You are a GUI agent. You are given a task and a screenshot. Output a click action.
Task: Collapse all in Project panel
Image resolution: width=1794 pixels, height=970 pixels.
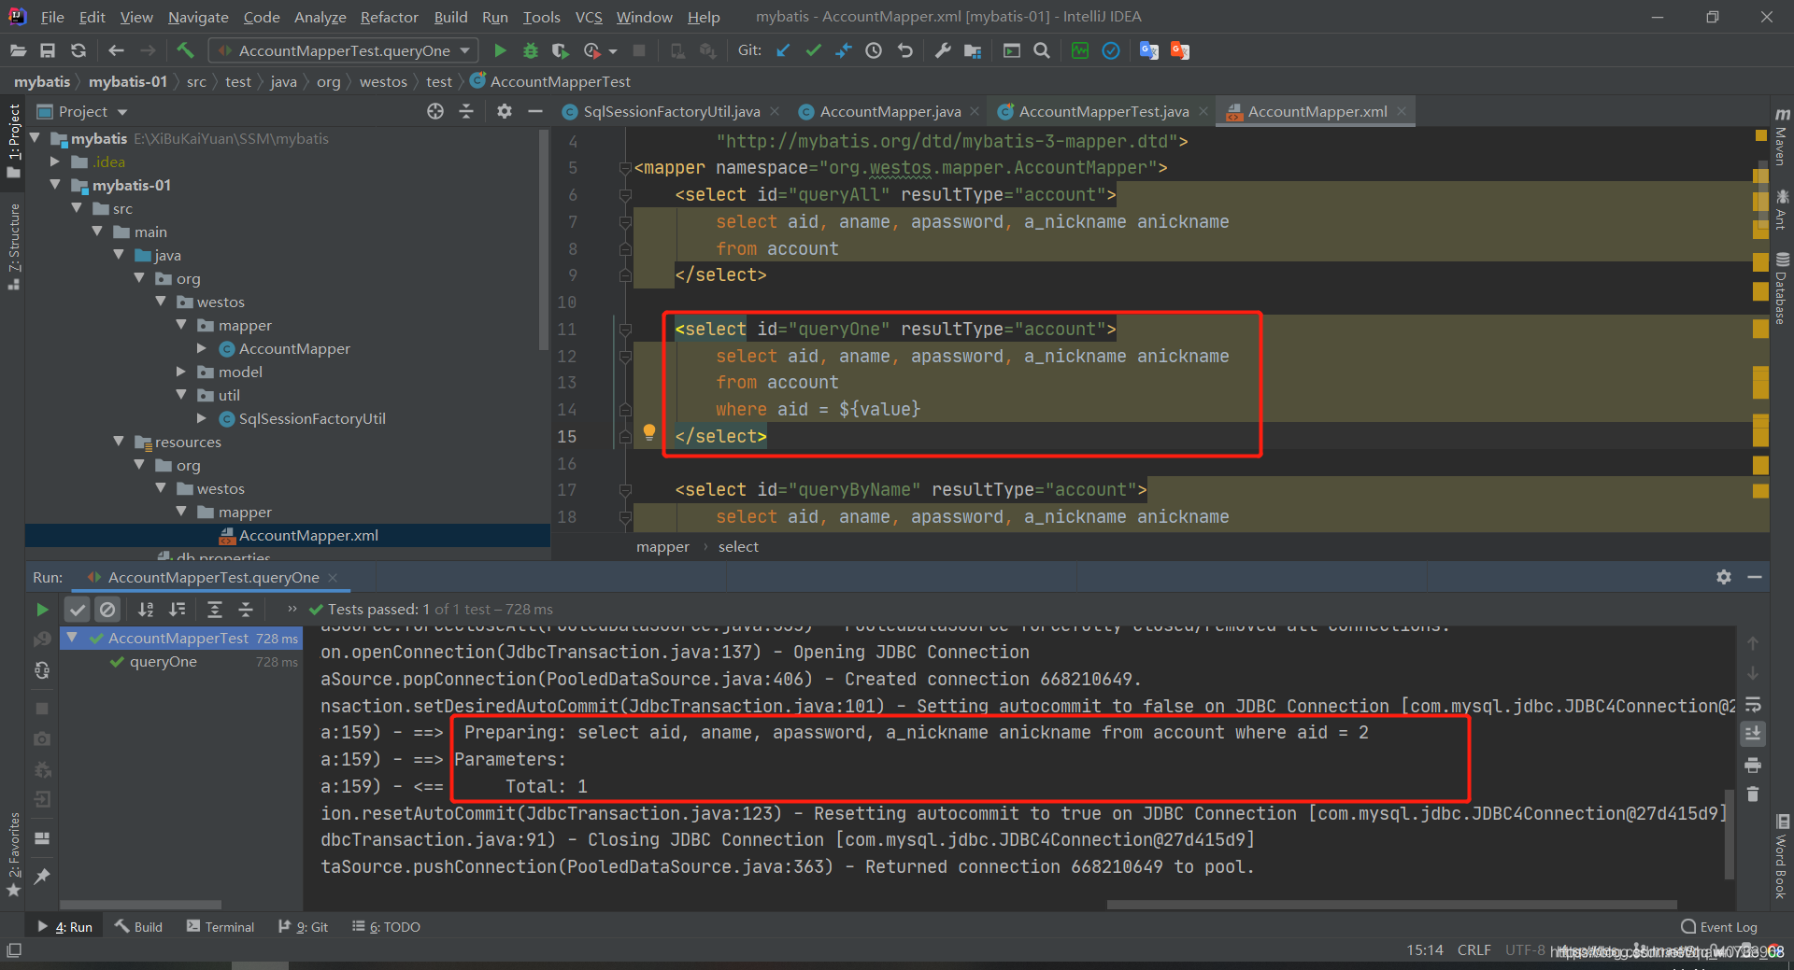466,111
